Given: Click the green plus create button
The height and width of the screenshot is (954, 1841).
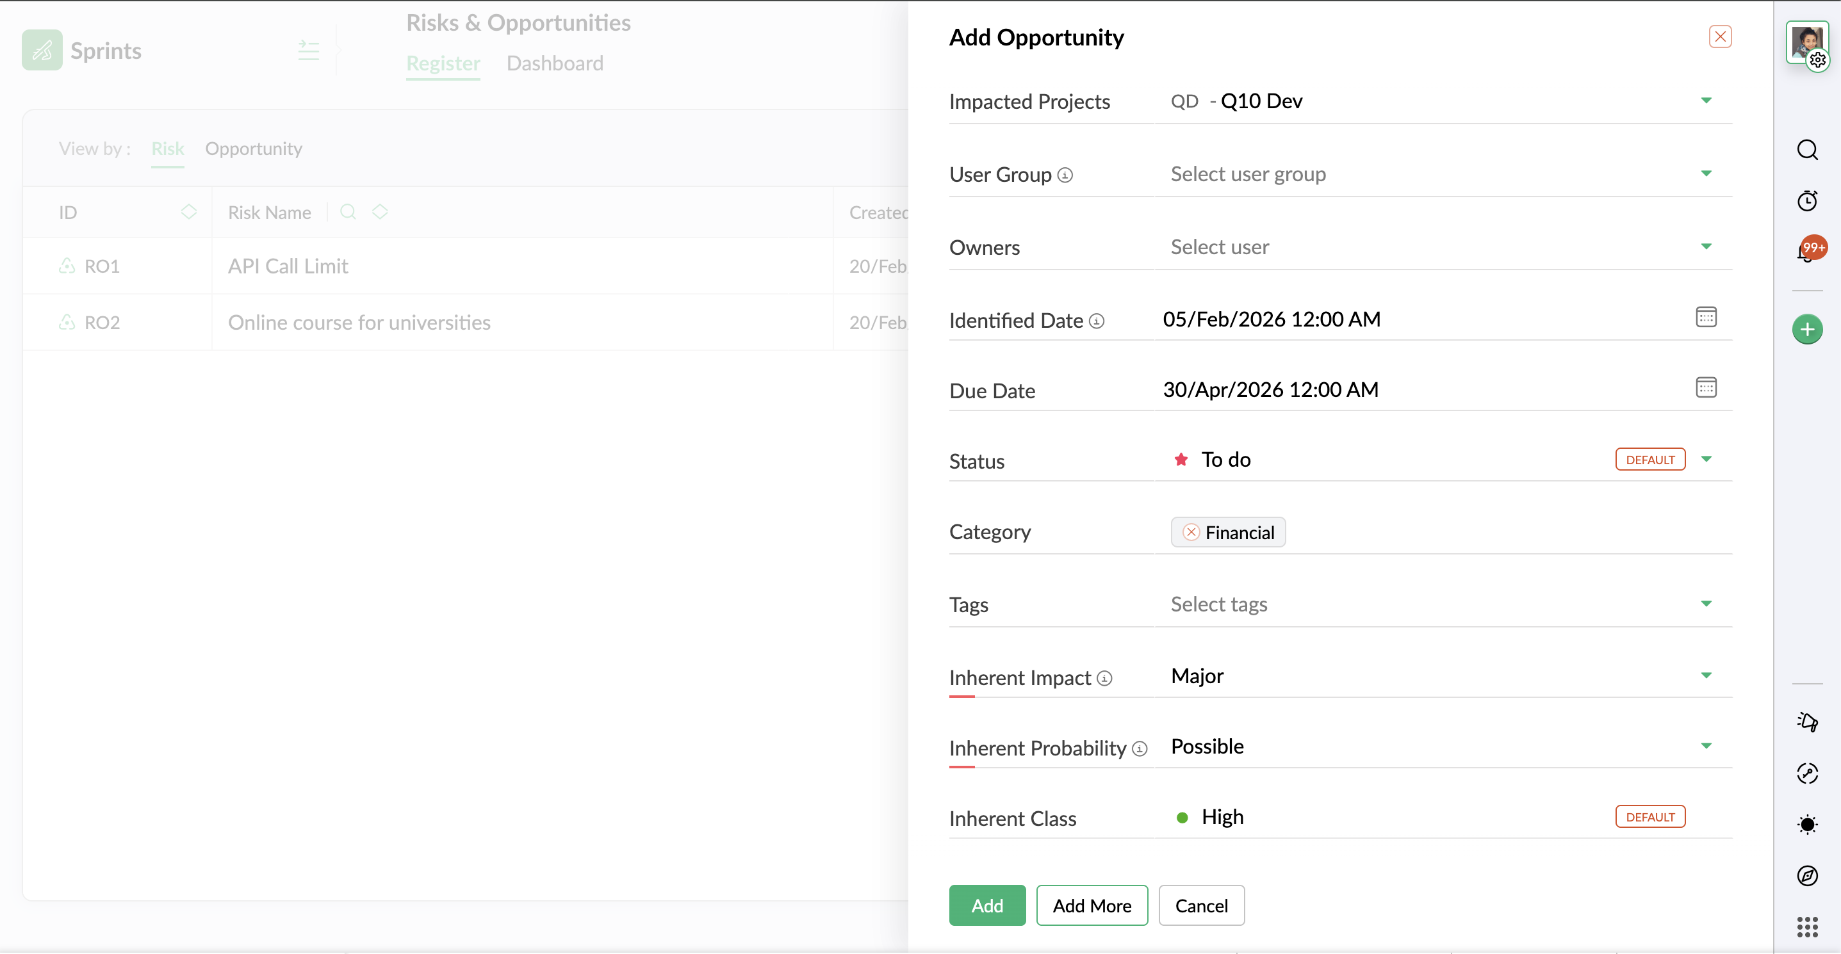Looking at the screenshot, I should tap(1806, 329).
